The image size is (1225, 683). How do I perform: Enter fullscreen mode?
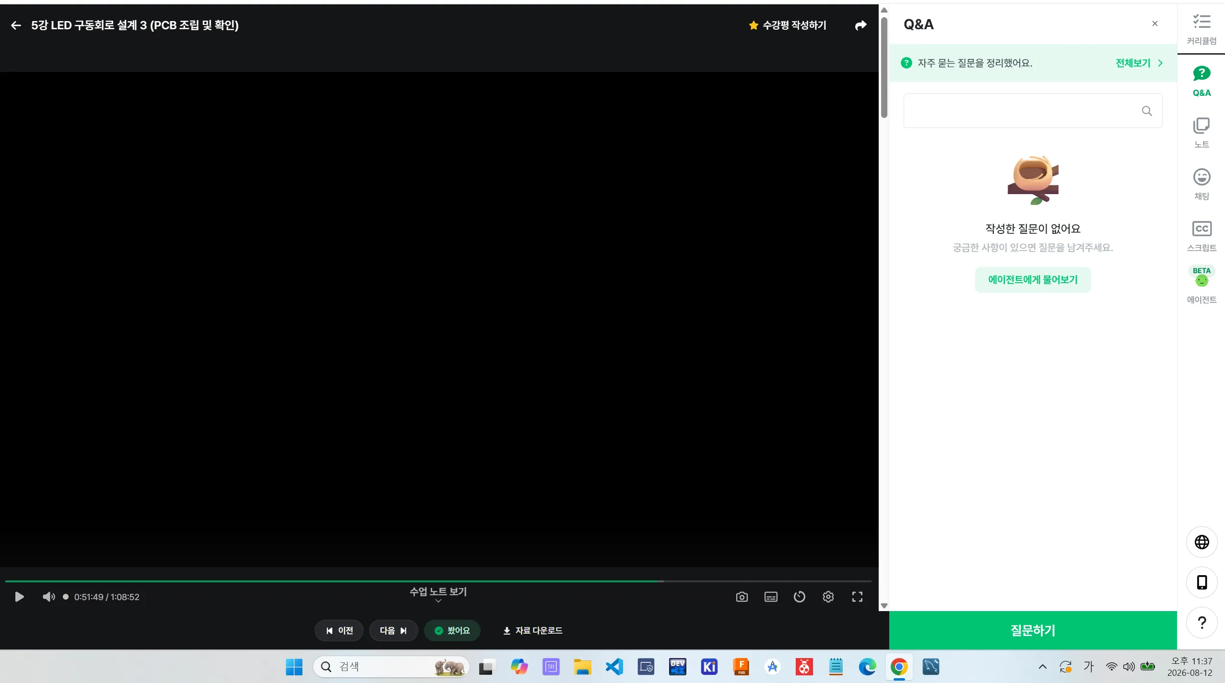pos(857,597)
